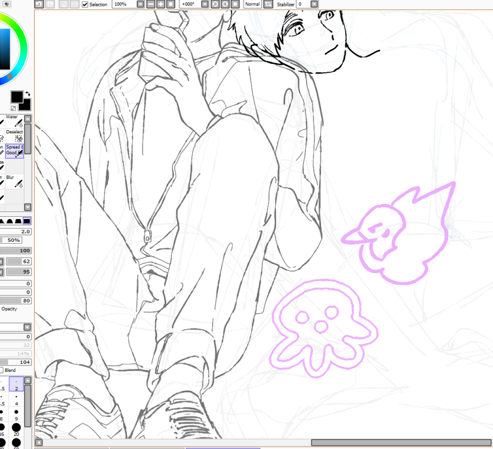This screenshot has height=449, width=493.
Task: Click the grayed selection icon after Redo
Action: click(64, 4)
